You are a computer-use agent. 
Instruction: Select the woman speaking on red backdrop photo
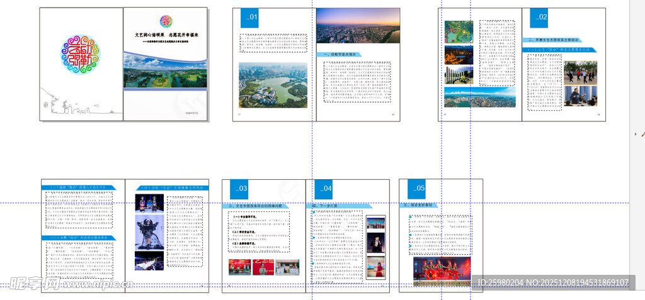point(263,267)
